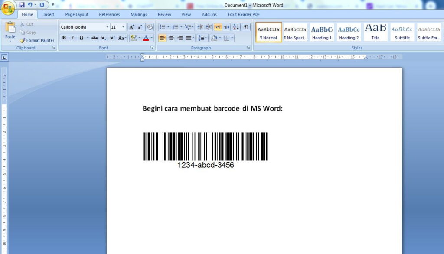
Task: Start a numbered list
Action: (x=175, y=27)
